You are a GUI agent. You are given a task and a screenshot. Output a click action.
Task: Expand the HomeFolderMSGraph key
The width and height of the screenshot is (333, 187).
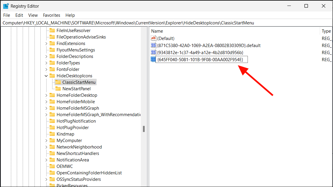click(46, 108)
